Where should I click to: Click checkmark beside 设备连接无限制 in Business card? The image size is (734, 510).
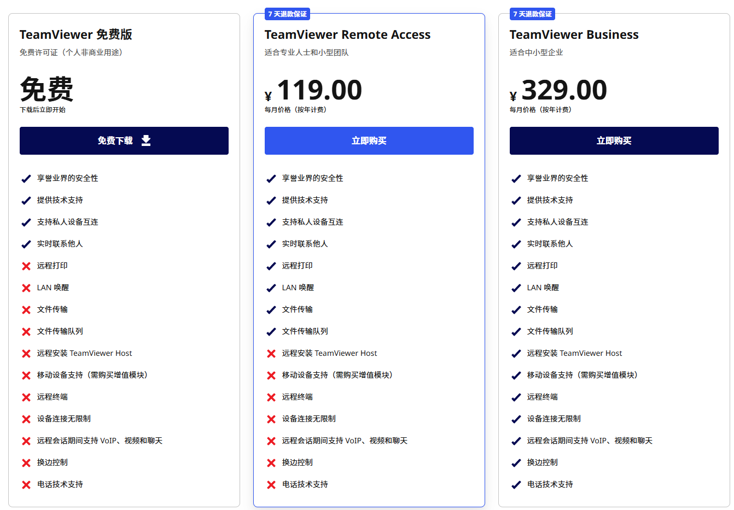point(516,419)
